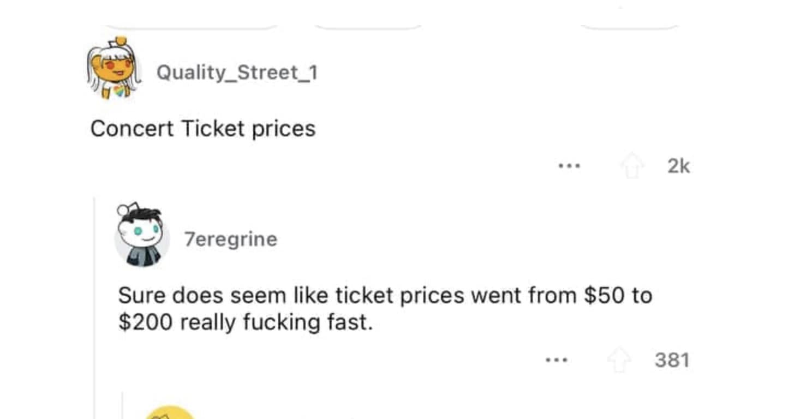The width and height of the screenshot is (812, 419).
Task: Click the reply line starting "Sure does seem"
Action: (385, 295)
